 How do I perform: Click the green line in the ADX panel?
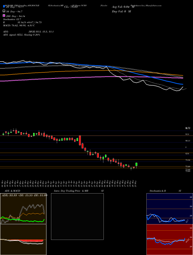pyautogui.click(x=23, y=220)
